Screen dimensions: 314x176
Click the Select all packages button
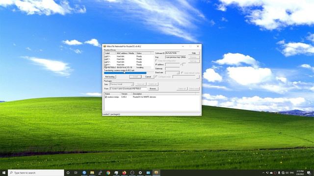(x=182, y=88)
